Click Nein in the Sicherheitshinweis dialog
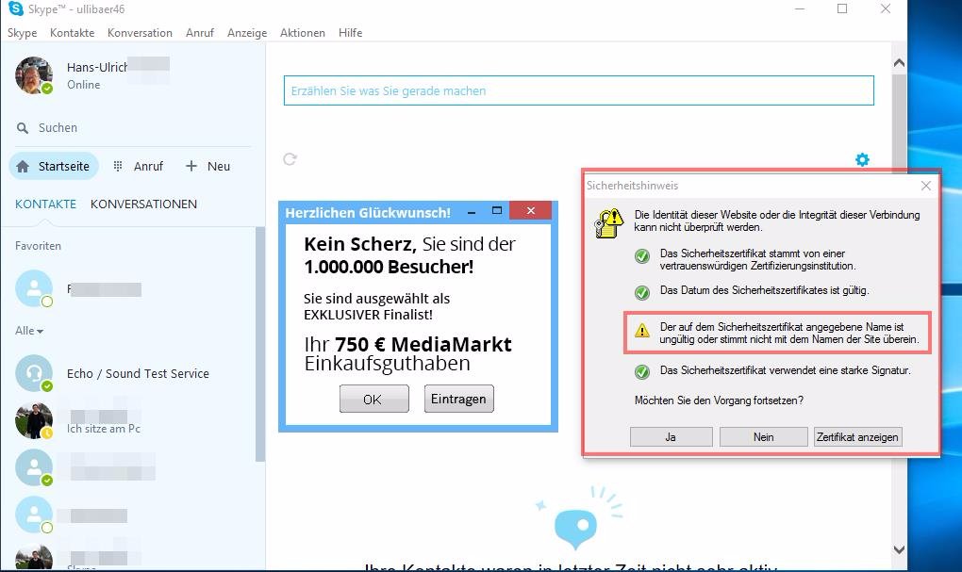The image size is (962, 572). click(x=763, y=437)
